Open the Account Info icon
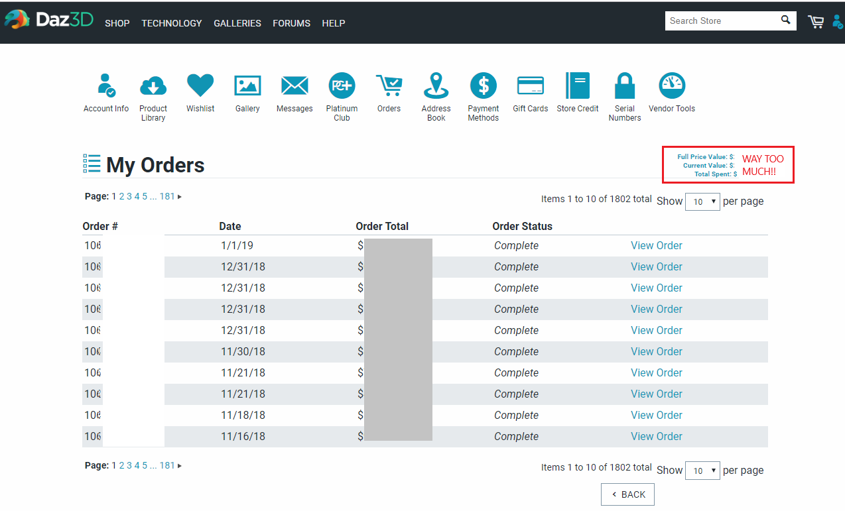845x511 pixels. 106,85
